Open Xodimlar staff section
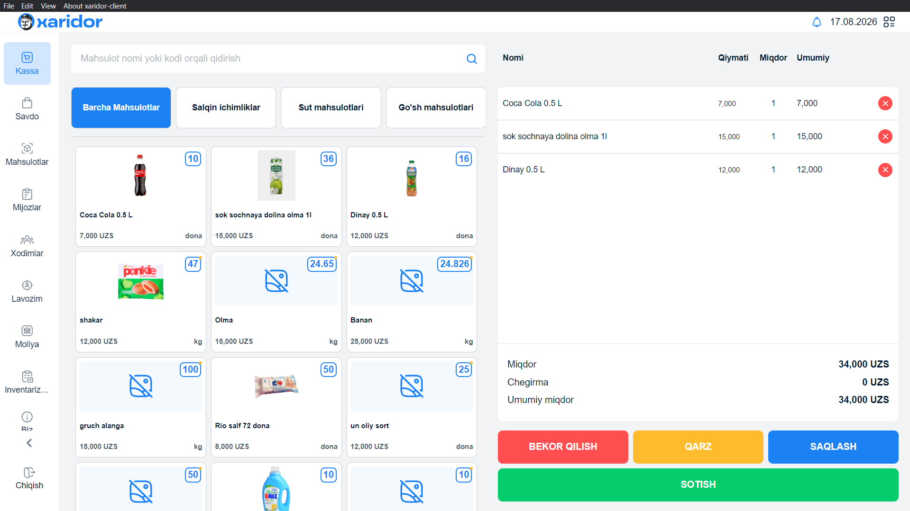Screen dimensions: 910x511 click(27, 246)
